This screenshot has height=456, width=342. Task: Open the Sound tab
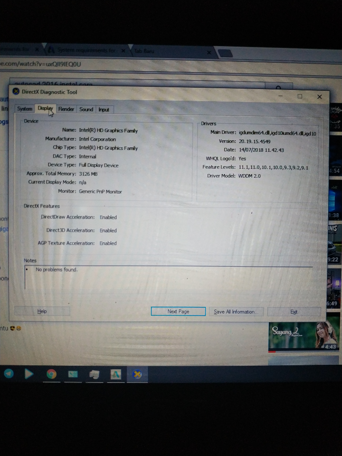(x=86, y=110)
